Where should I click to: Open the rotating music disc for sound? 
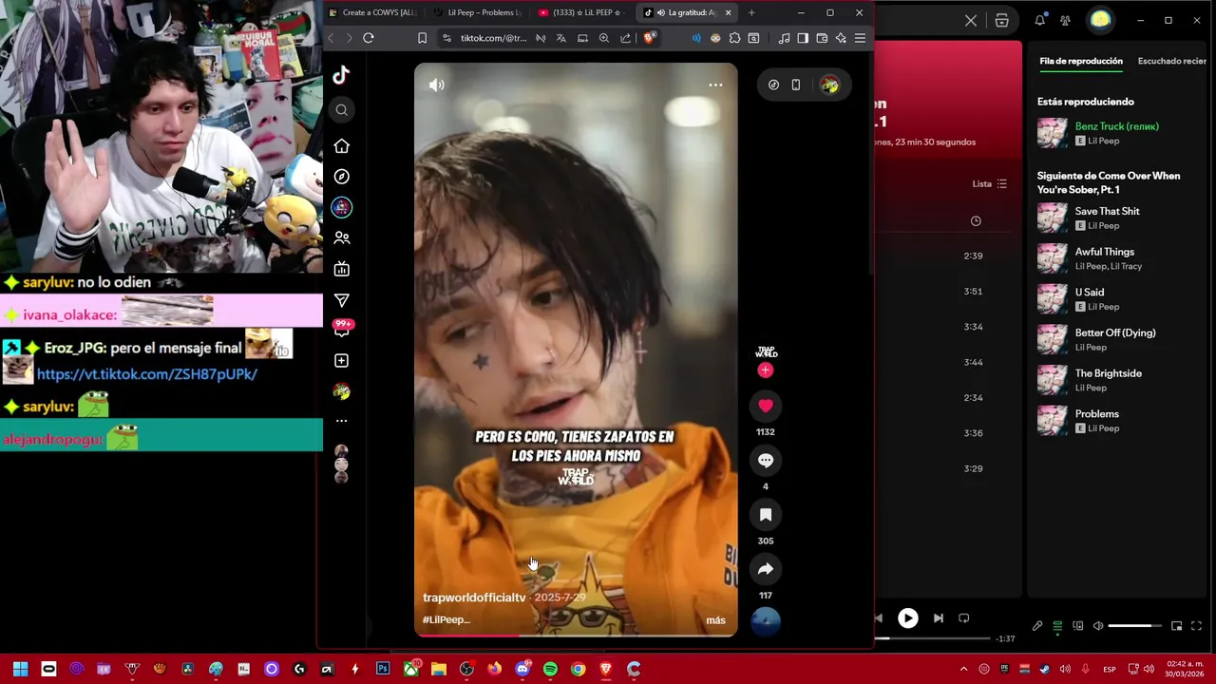[766, 621]
